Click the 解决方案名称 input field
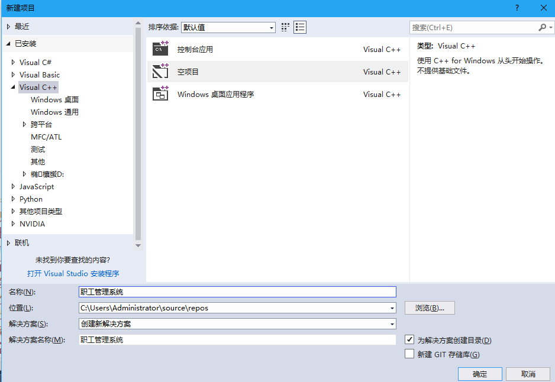 [x=237, y=339]
